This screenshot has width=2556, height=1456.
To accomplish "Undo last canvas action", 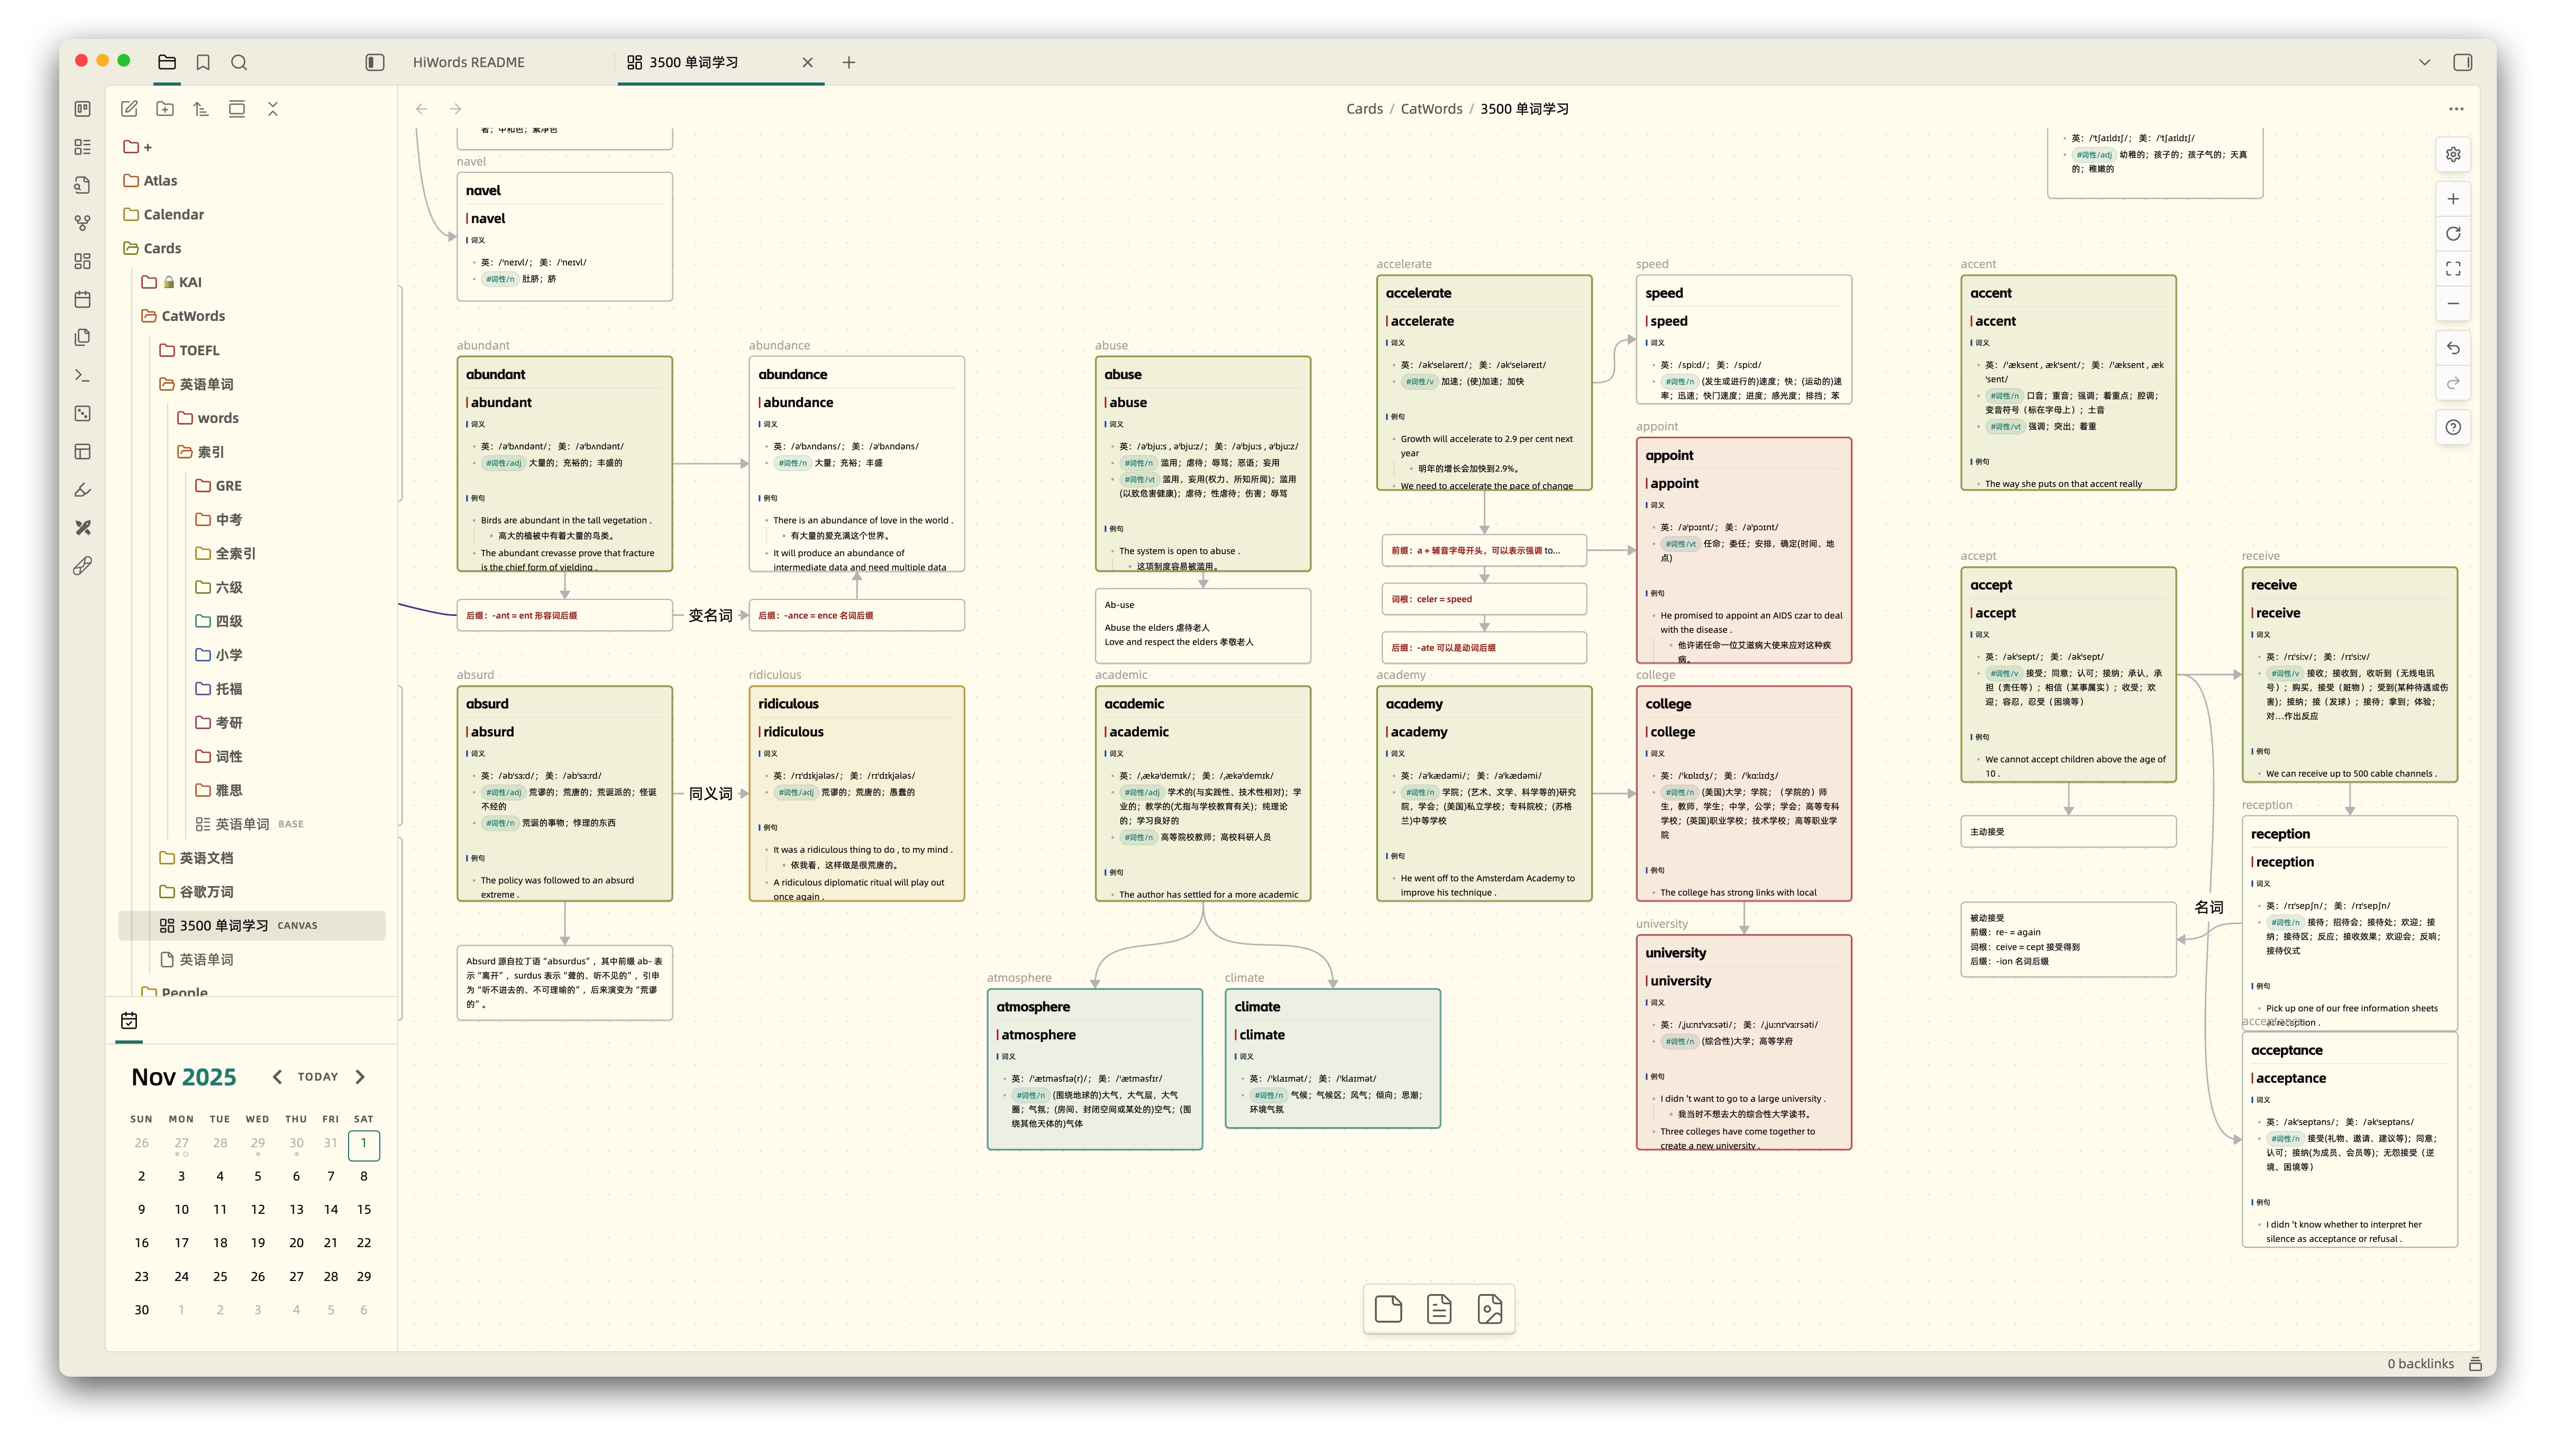I will coord(2452,348).
